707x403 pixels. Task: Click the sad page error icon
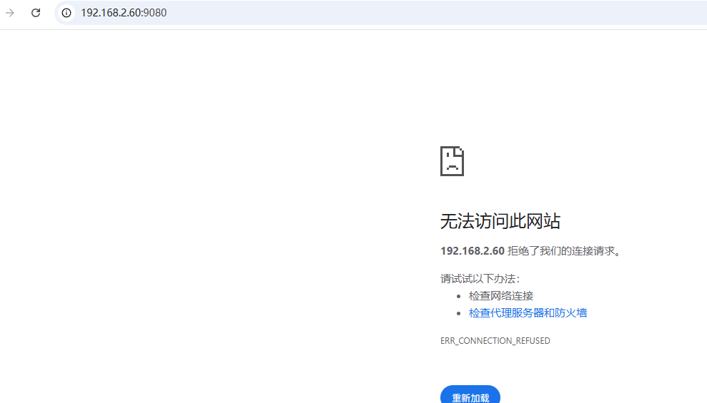(452, 161)
